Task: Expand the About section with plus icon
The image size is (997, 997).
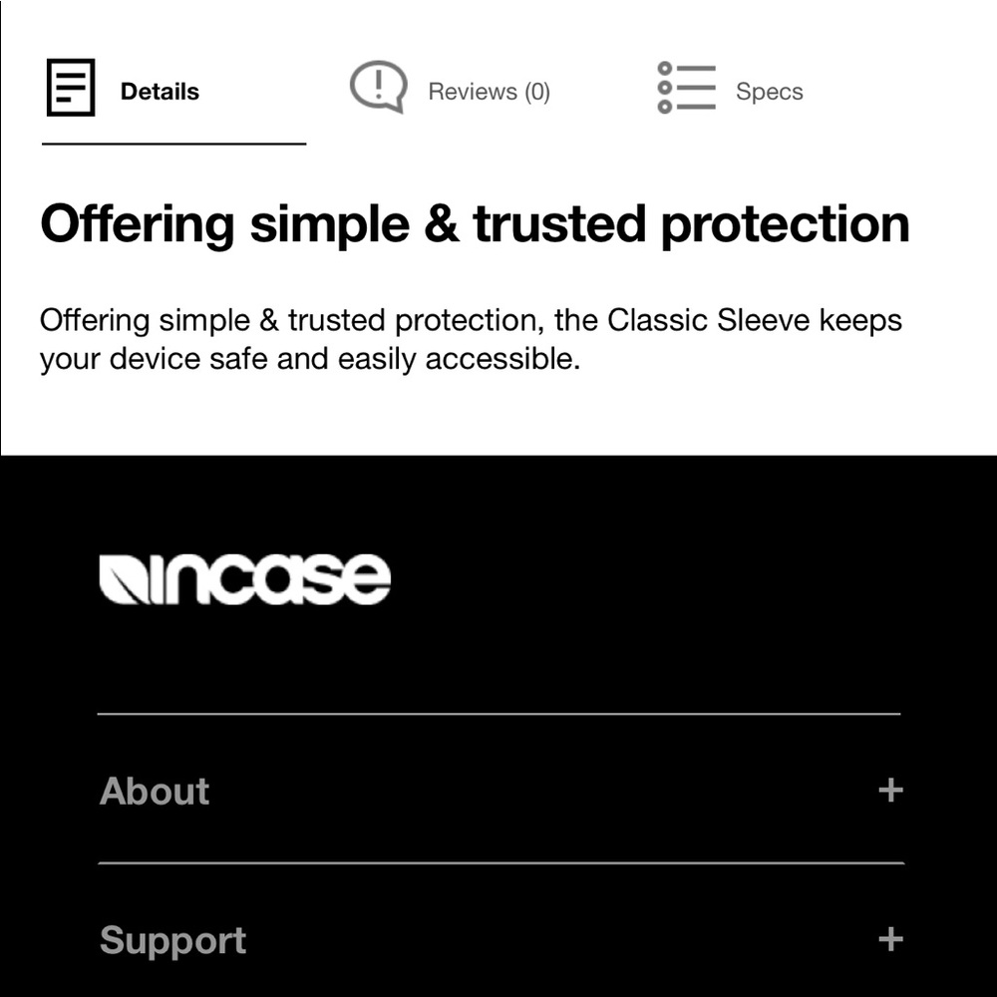Action: point(890,791)
